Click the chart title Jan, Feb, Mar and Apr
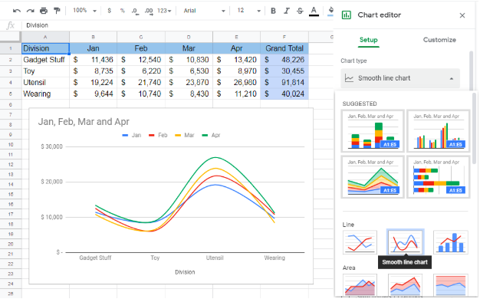Screen dimensions: 480x299 click(84, 122)
